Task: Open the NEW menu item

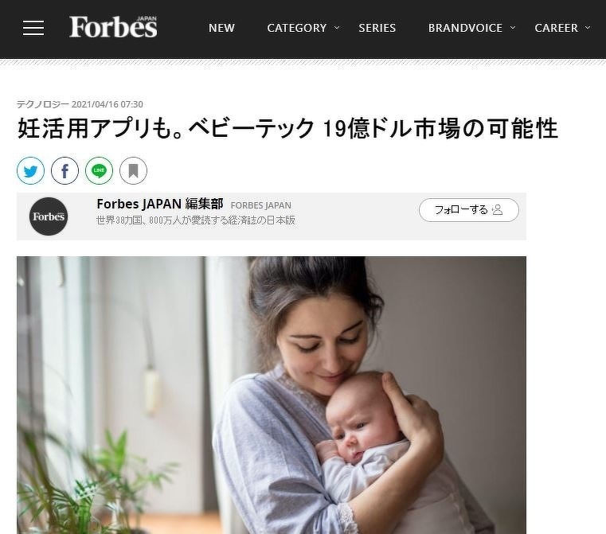Action: pyautogui.click(x=221, y=28)
